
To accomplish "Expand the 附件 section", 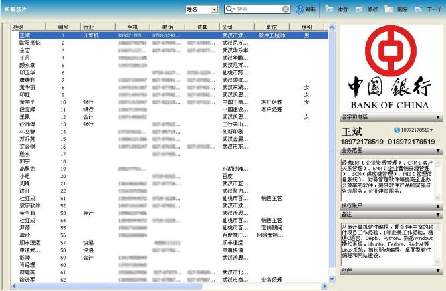I will 437,270.
